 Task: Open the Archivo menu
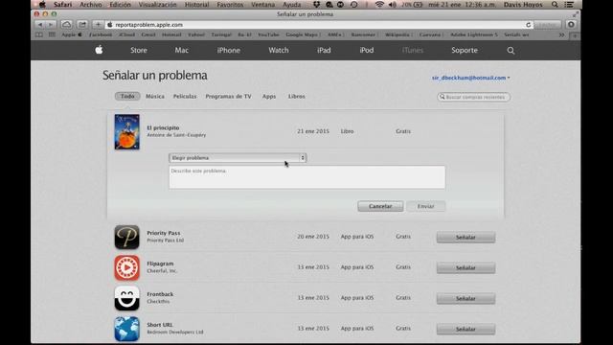(x=91, y=5)
